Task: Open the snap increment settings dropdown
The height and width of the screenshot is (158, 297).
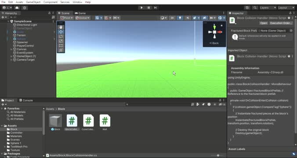Action: [116, 18]
